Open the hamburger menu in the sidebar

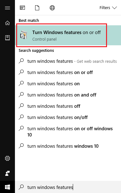(x=7, y=8)
